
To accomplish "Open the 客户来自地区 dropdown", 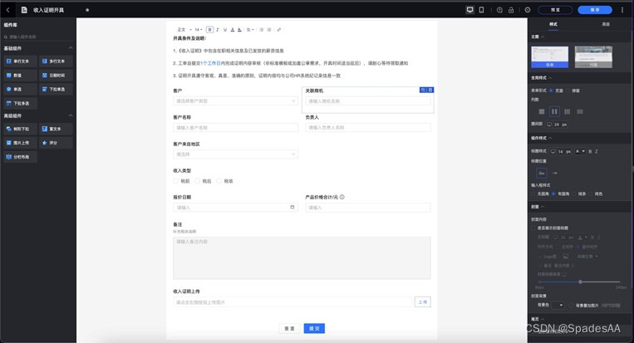I will click(x=235, y=154).
